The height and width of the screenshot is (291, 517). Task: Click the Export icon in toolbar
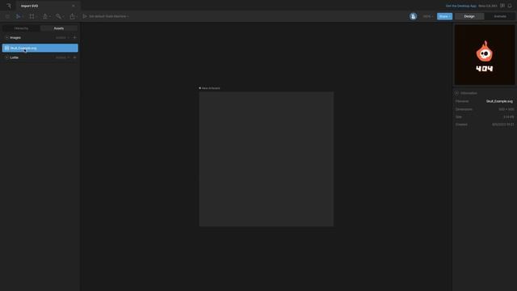click(x=72, y=16)
